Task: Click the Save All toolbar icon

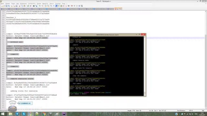Action: point(9,6)
